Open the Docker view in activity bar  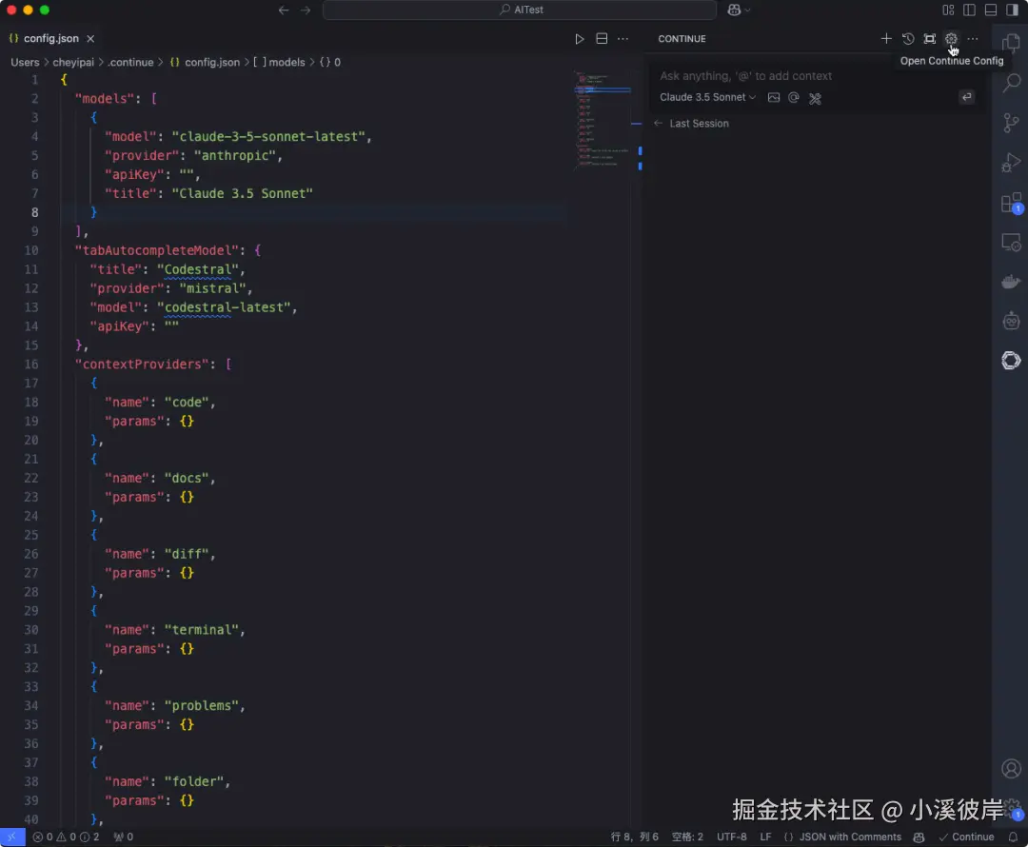(1011, 282)
